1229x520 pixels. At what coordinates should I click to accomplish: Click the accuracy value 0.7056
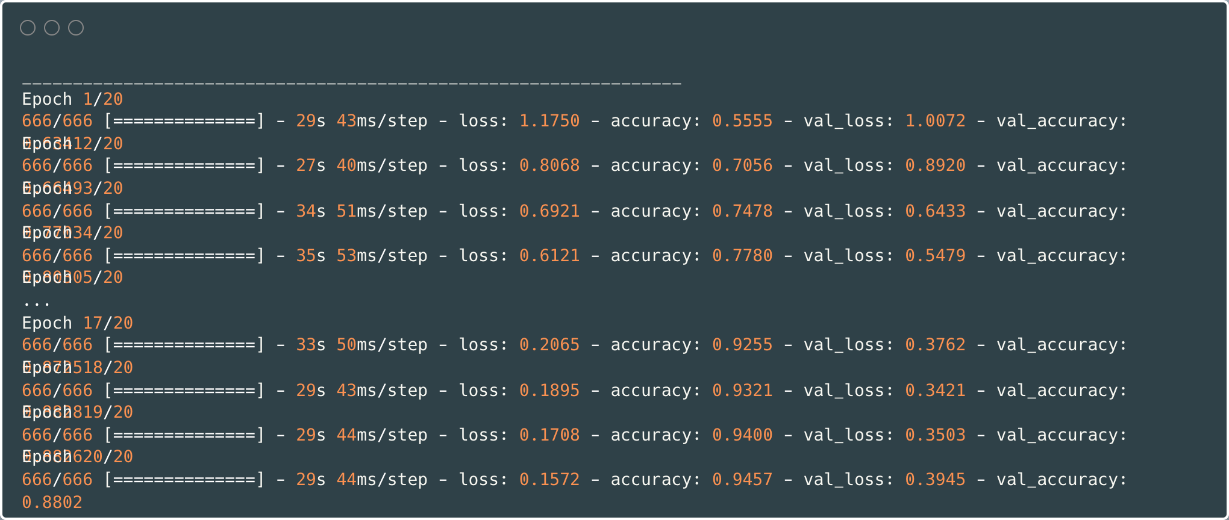(742, 166)
